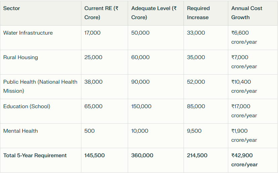Click the Mental Health row label
Image resolution: width=278 pixels, height=173 pixels.
point(21,131)
